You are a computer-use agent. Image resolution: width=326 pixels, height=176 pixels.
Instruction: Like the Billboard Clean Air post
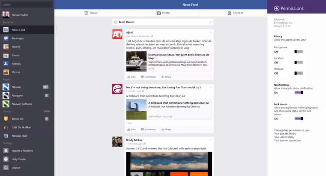click(131, 130)
